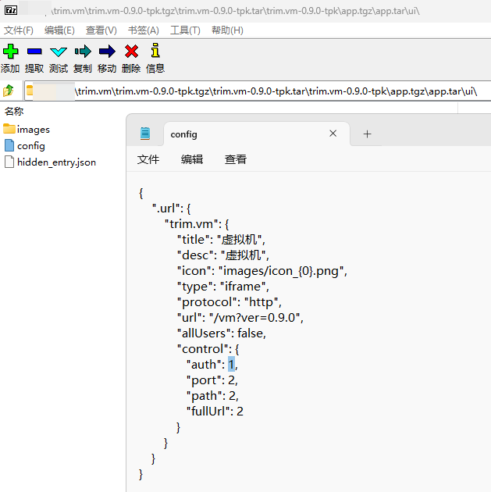Click the Test (测试) checkmark icon
Viewport: 491px width, 492px height.
[59, 52]
